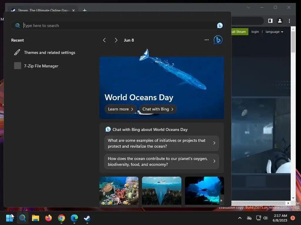Switch to Microsoft Edge in the taskbar

click(x=74, y=218)
